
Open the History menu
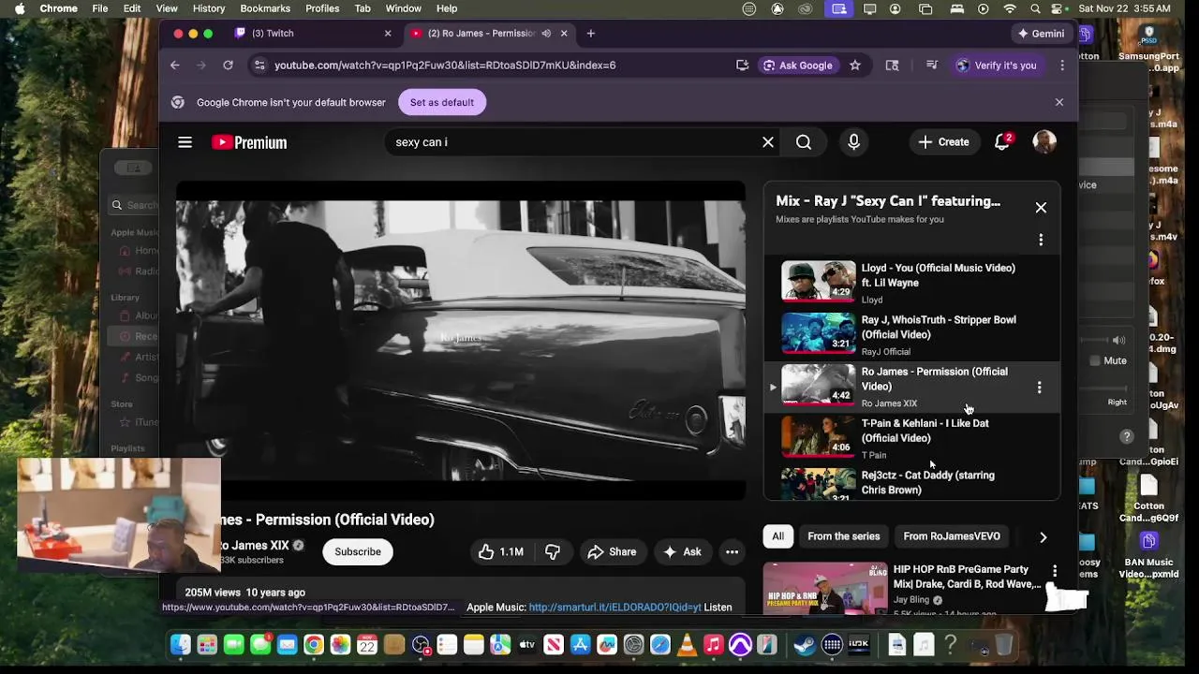pos(208,8)
